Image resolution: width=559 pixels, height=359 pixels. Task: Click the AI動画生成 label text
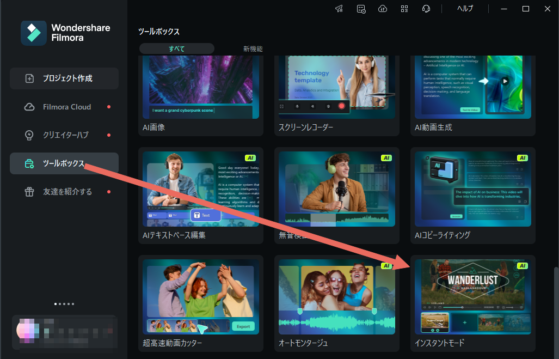[433, 127]
